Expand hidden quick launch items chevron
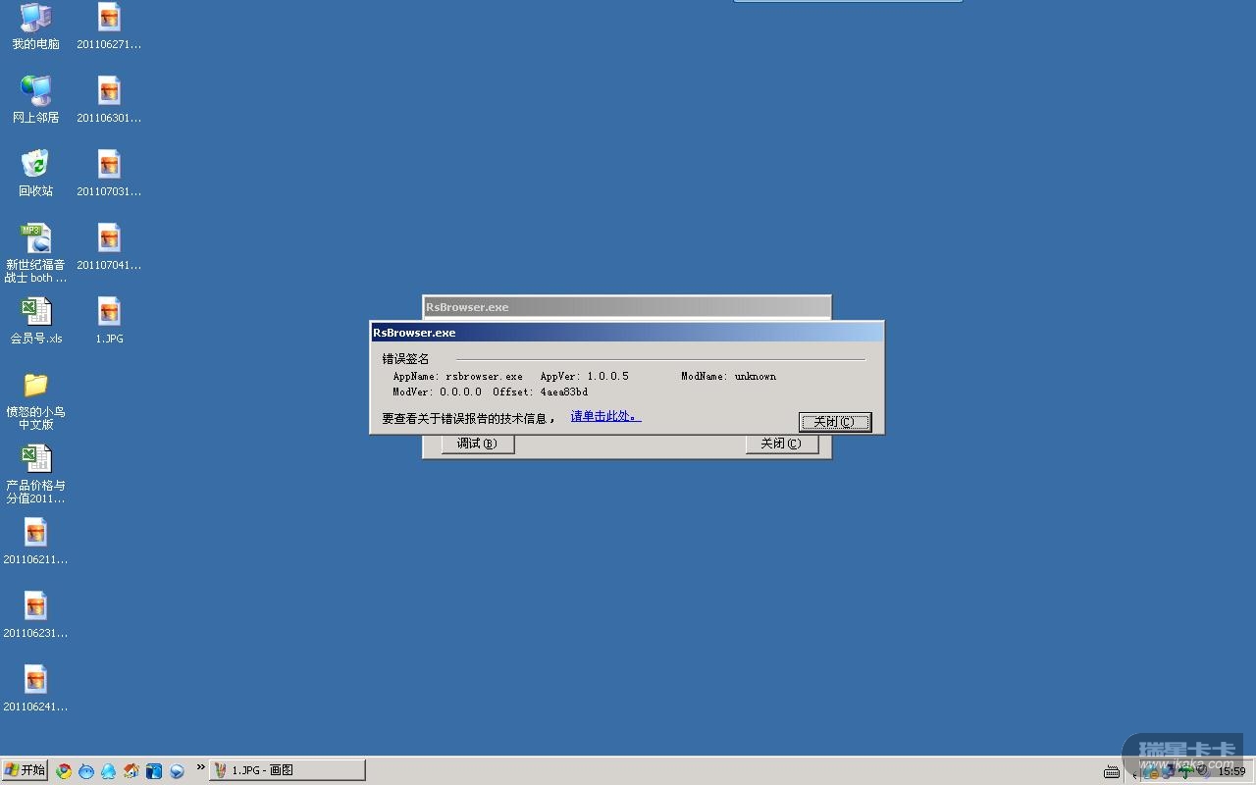1256x785 pixels. (201, 767)
